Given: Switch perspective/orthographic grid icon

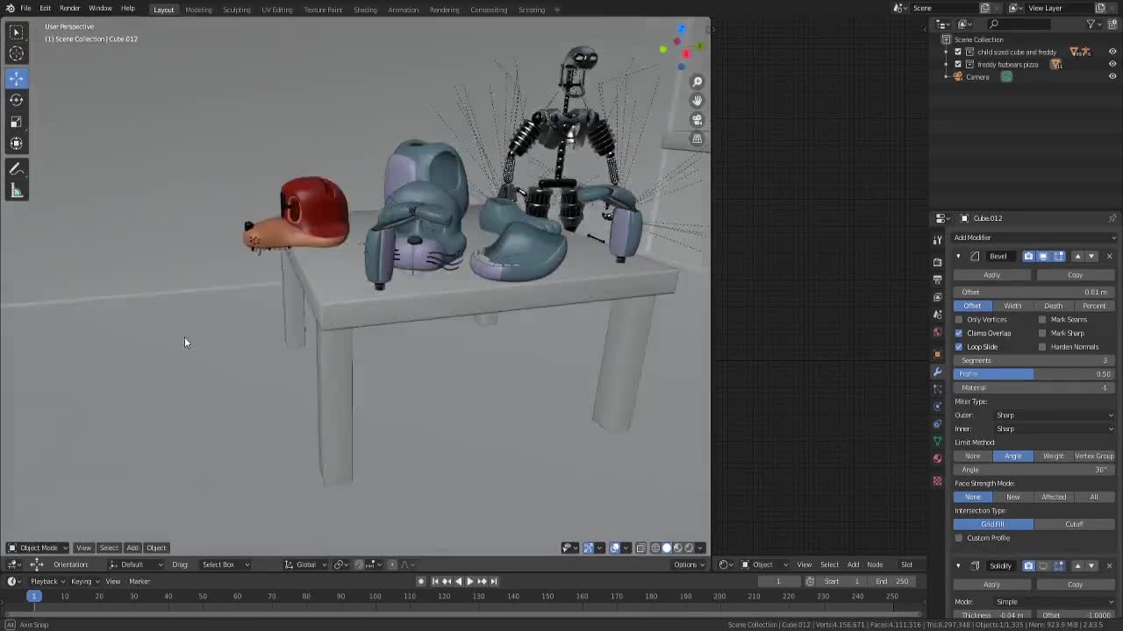Looking at the screenshot, I should (697, 138).
